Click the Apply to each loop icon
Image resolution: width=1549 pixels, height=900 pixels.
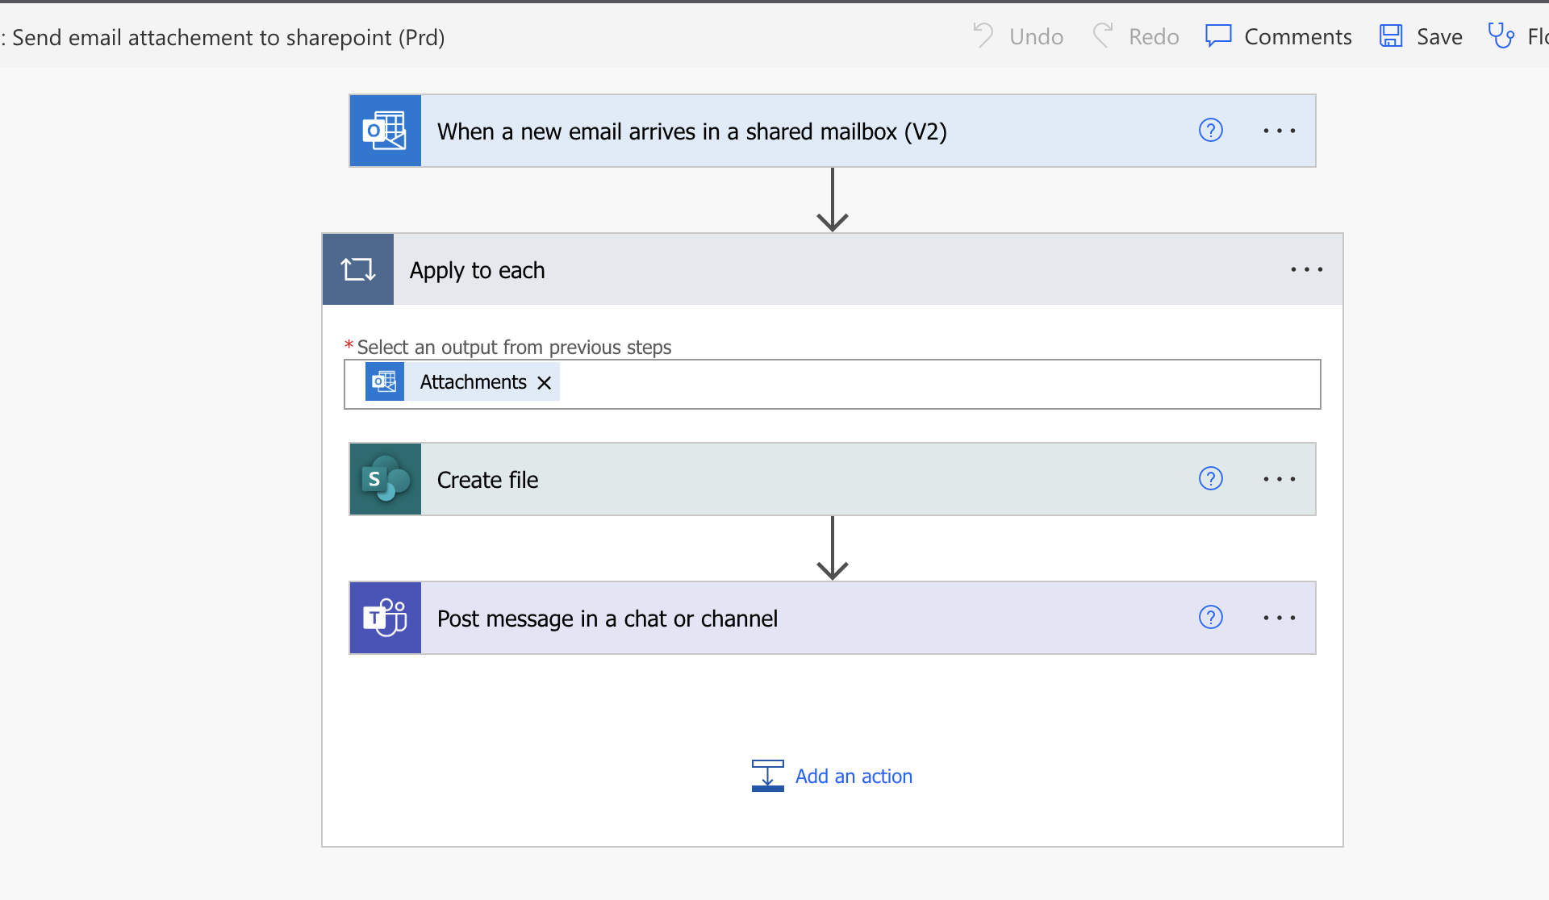358,269
